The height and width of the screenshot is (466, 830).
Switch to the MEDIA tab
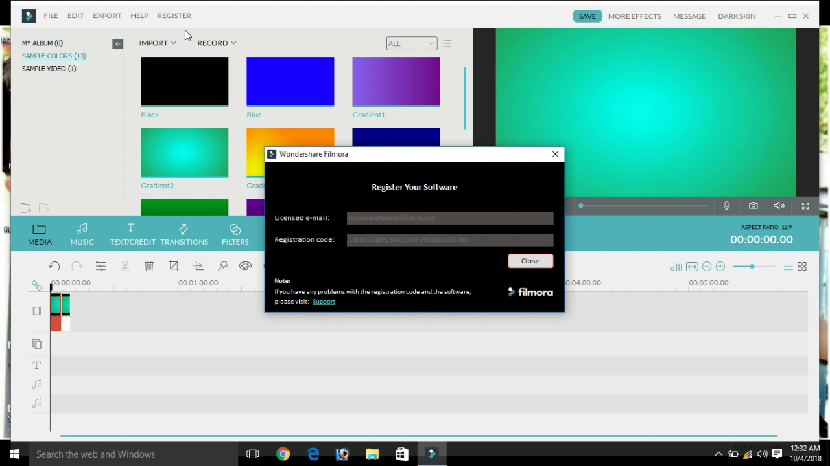click(x=40, y=234)
